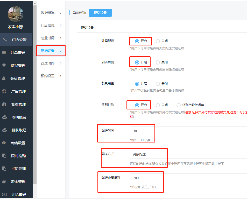Select 关闭 for 外卖配送

pyautogui.click(x=158, y=41)
